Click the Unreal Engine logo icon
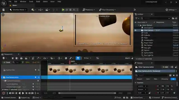The image size is (179, 100). [x=4, y=3]
